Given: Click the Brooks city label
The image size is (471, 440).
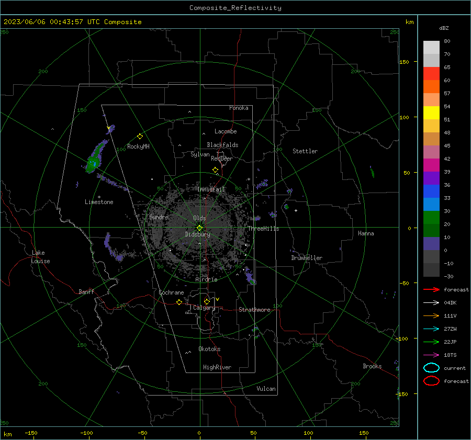Looking at the screenshot, I should pyautogui.click(x=372, y=366).
